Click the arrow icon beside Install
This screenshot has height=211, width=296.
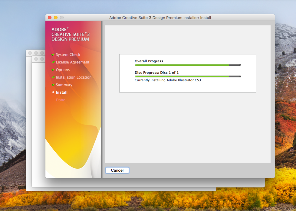coord(53,92)
